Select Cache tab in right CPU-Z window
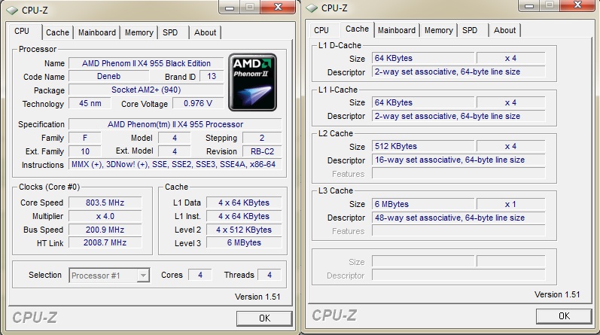600x335 pixels. 357,29
